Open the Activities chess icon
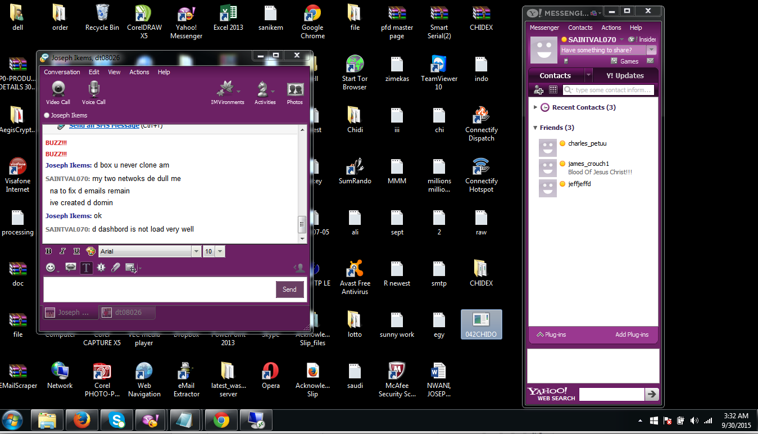 coord(265,93)
